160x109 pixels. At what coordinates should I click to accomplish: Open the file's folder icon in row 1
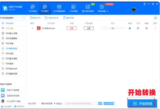tap(138, 28)
